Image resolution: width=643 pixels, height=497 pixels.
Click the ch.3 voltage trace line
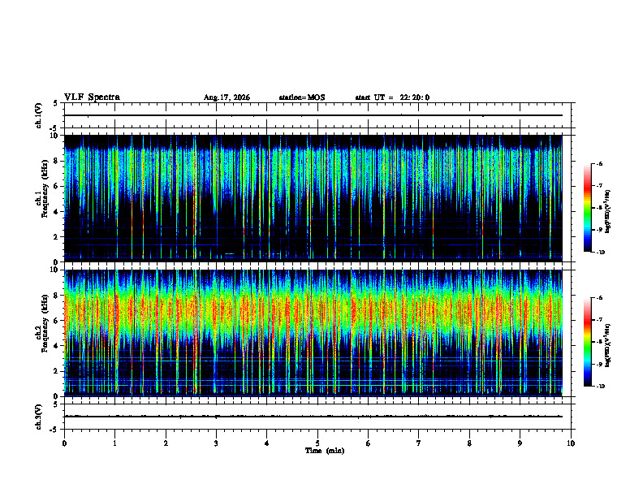click(313, 417)
